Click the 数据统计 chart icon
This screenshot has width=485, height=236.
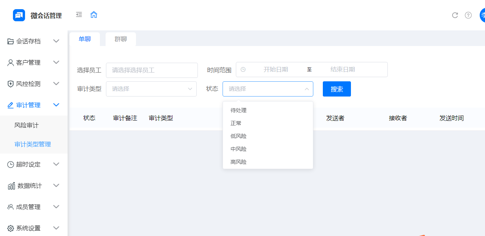[x=10, y=185]
